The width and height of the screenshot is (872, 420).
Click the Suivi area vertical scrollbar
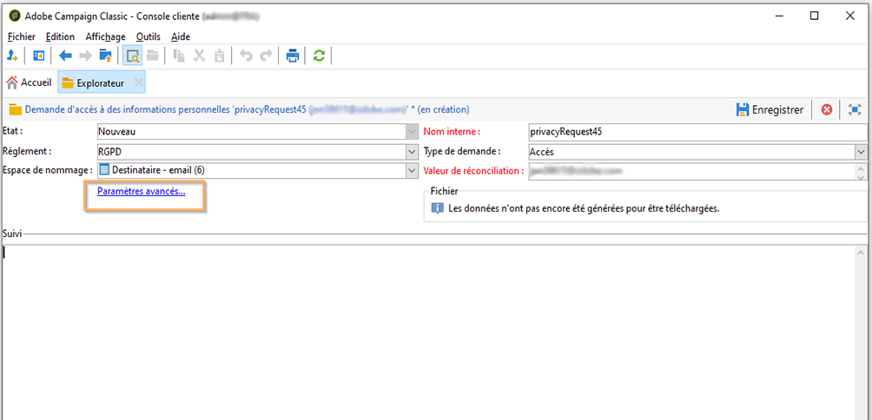pos(861,332)
